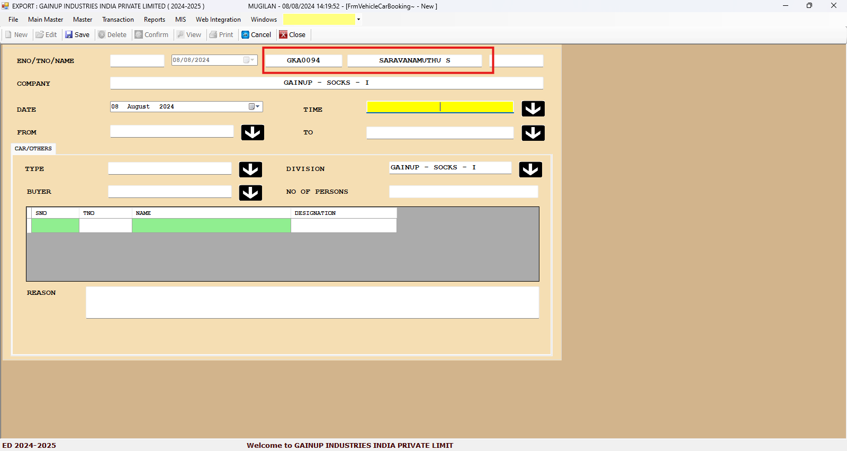Image resolution: width=847 pixels, height=451 pixels.
Task: Open the Transaction menu
Action: pos(118,20)
